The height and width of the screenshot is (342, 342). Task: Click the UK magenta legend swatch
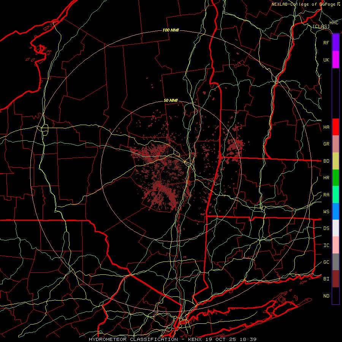[x=336, y=60]
